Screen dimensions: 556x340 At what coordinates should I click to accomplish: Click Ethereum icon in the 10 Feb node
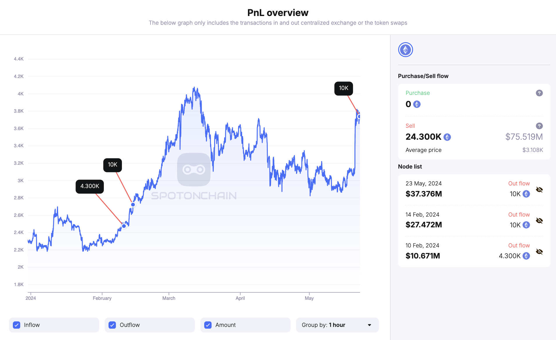click(x=526, y=256)
